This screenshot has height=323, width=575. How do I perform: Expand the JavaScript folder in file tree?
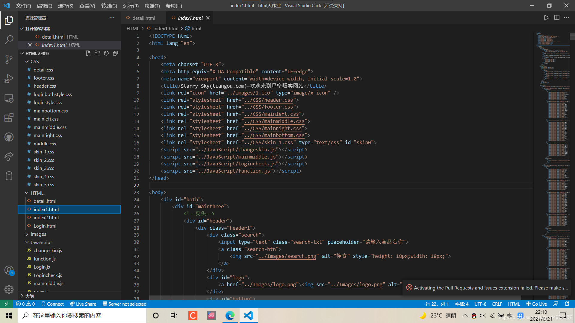(26, 242)
